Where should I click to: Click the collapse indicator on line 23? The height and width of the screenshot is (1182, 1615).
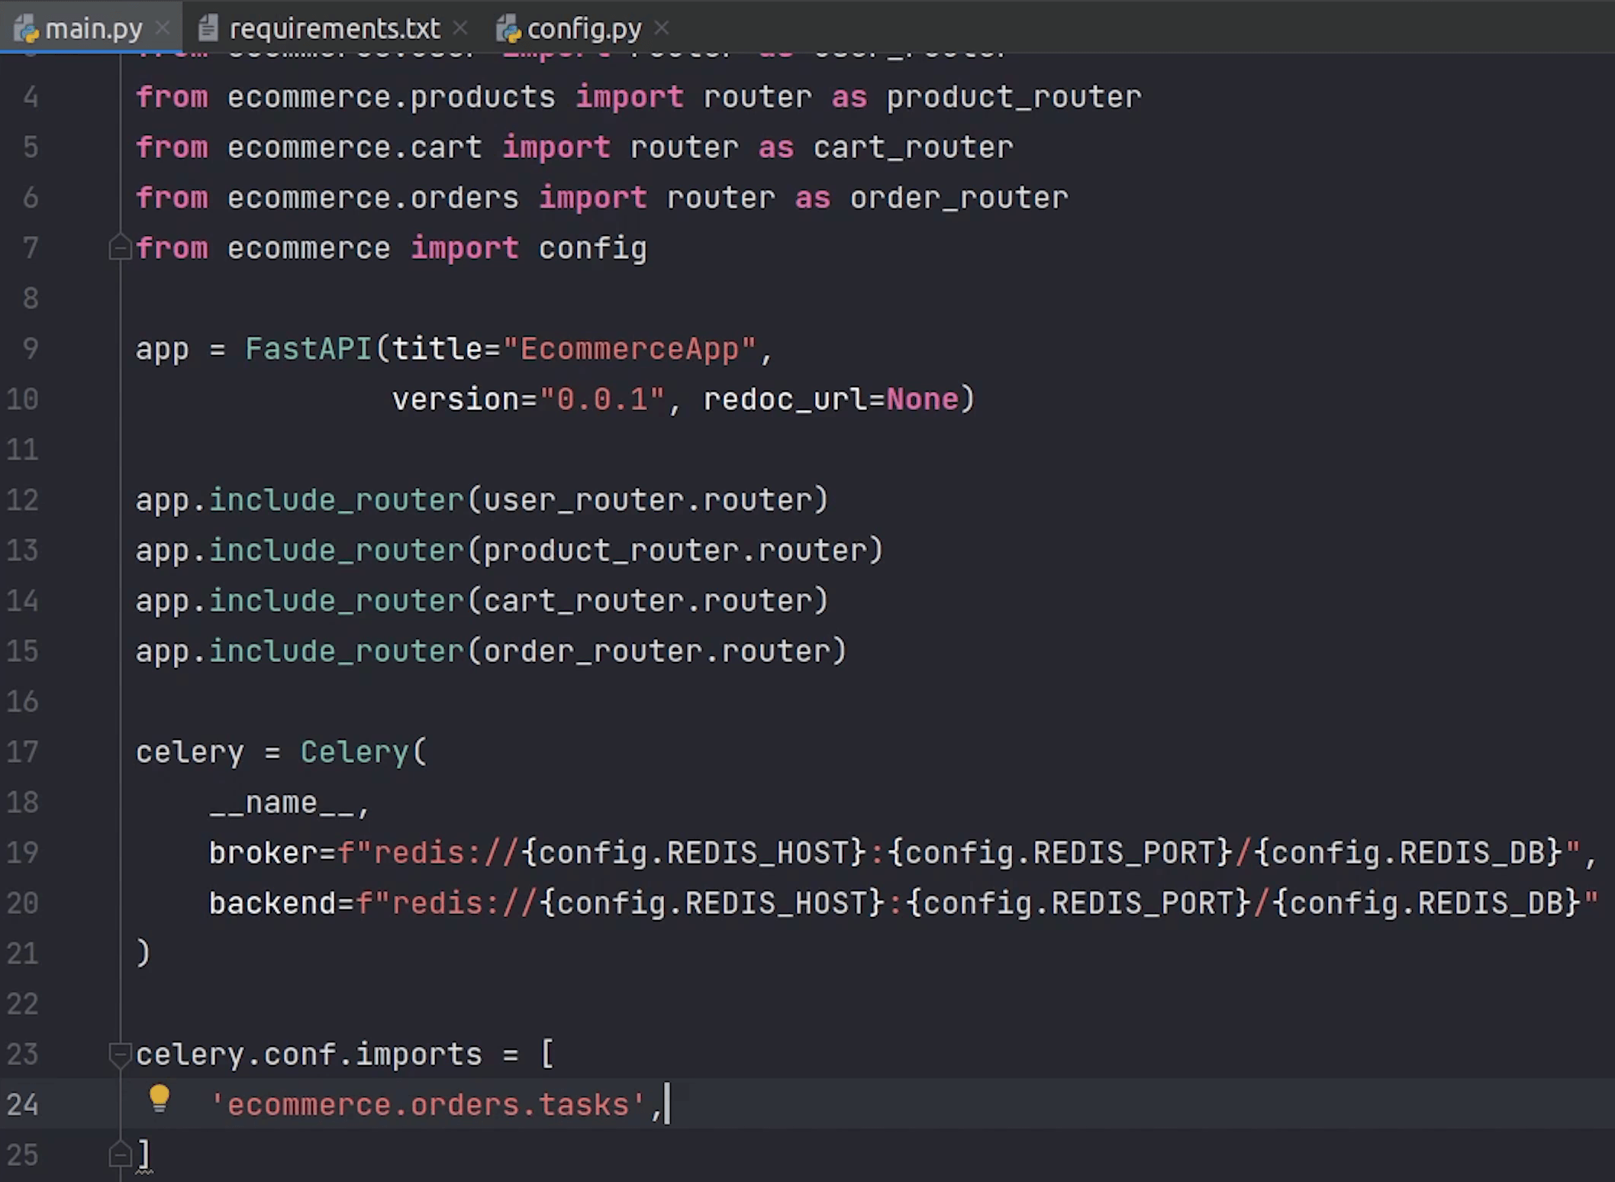coord(117,1051)
